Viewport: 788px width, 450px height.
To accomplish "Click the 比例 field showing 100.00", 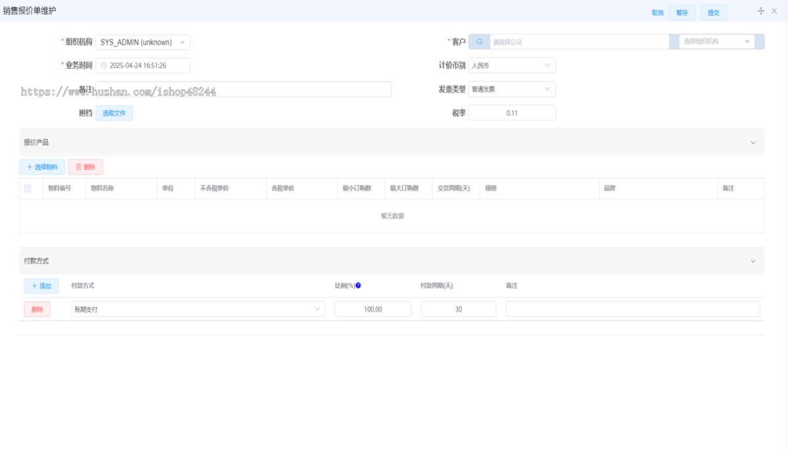I will point(373,309).
